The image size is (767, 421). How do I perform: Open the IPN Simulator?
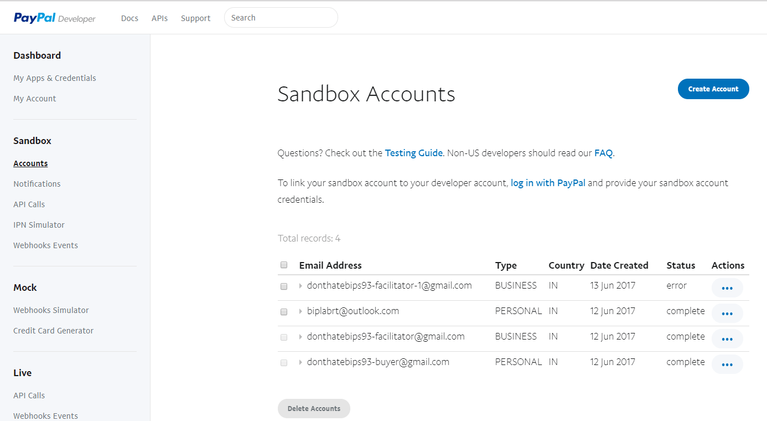tap(39, 225)
